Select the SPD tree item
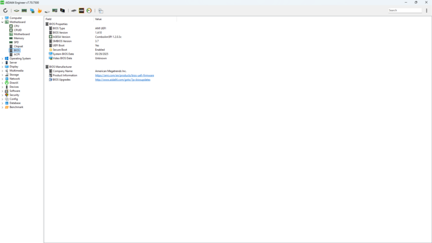 (x=16, y=42)
